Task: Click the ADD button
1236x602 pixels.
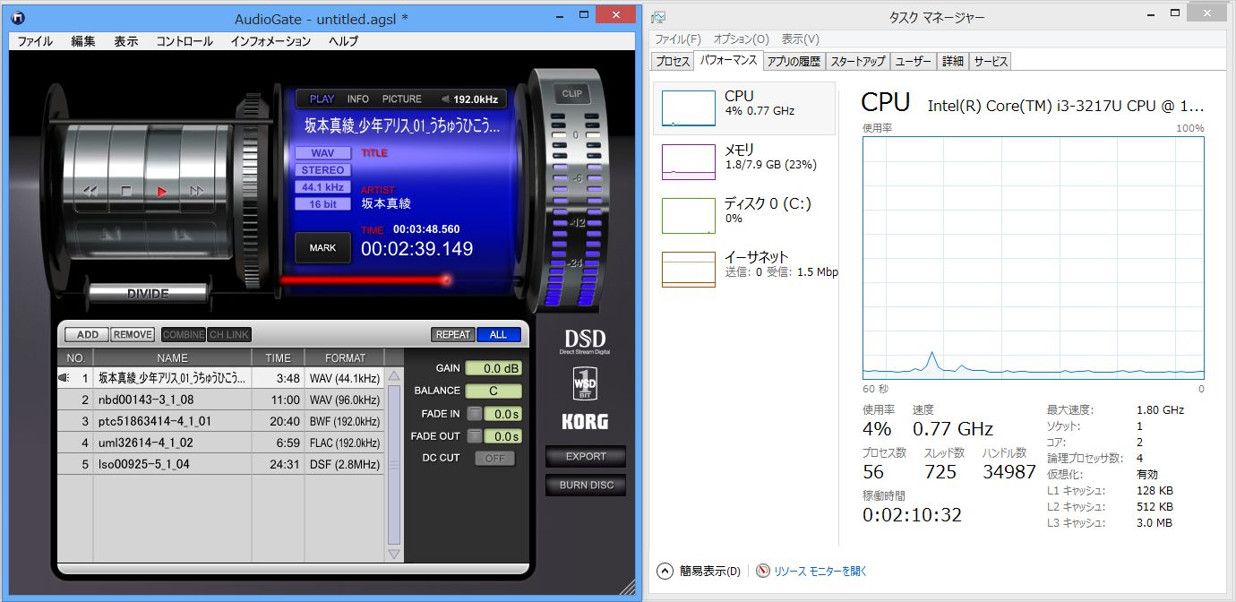Action: click(88, 334)
